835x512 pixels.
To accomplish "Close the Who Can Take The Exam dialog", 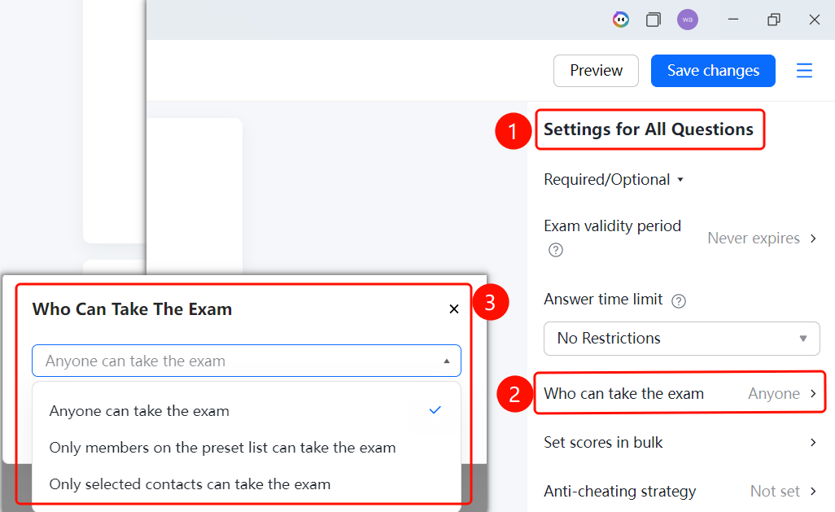I will point(453,309).
